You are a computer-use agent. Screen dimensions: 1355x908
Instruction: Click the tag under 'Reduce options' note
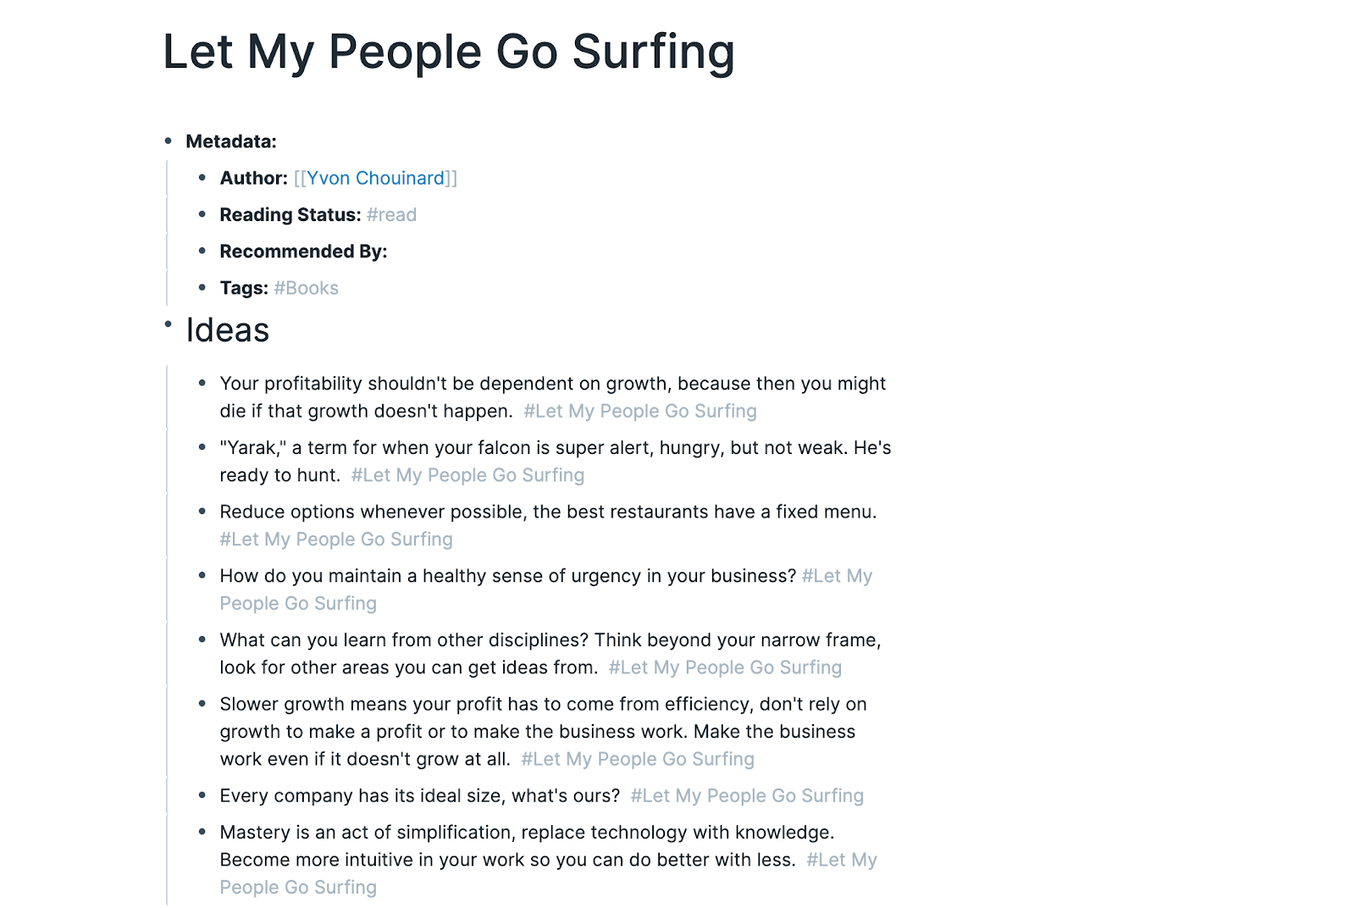pos(336,540)
